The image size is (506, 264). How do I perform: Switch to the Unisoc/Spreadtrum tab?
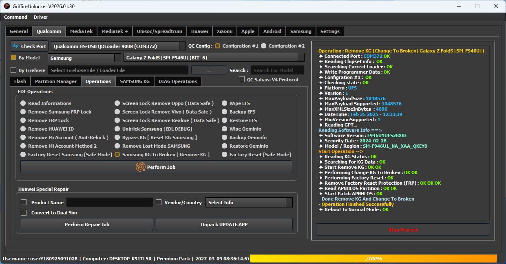(160, 31)
